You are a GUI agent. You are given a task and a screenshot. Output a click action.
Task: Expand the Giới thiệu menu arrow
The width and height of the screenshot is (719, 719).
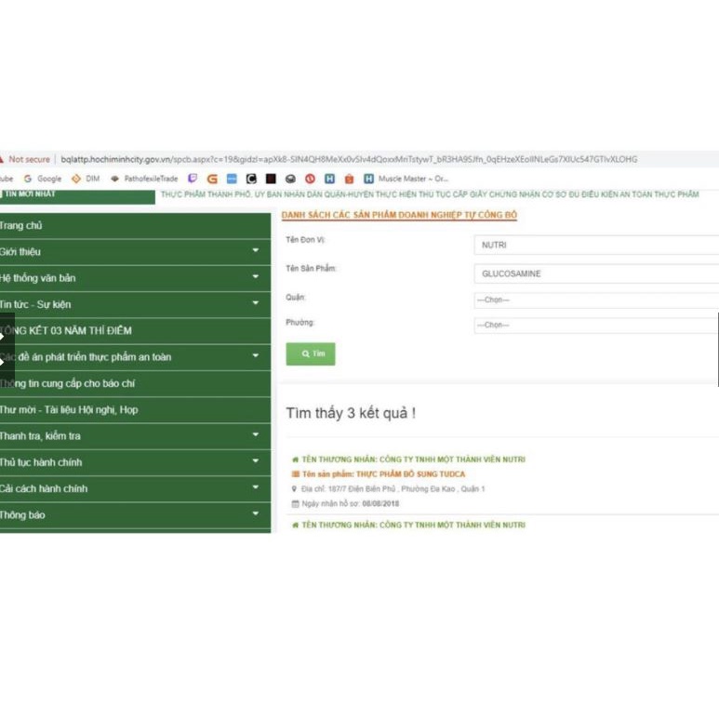coord(255,251)
